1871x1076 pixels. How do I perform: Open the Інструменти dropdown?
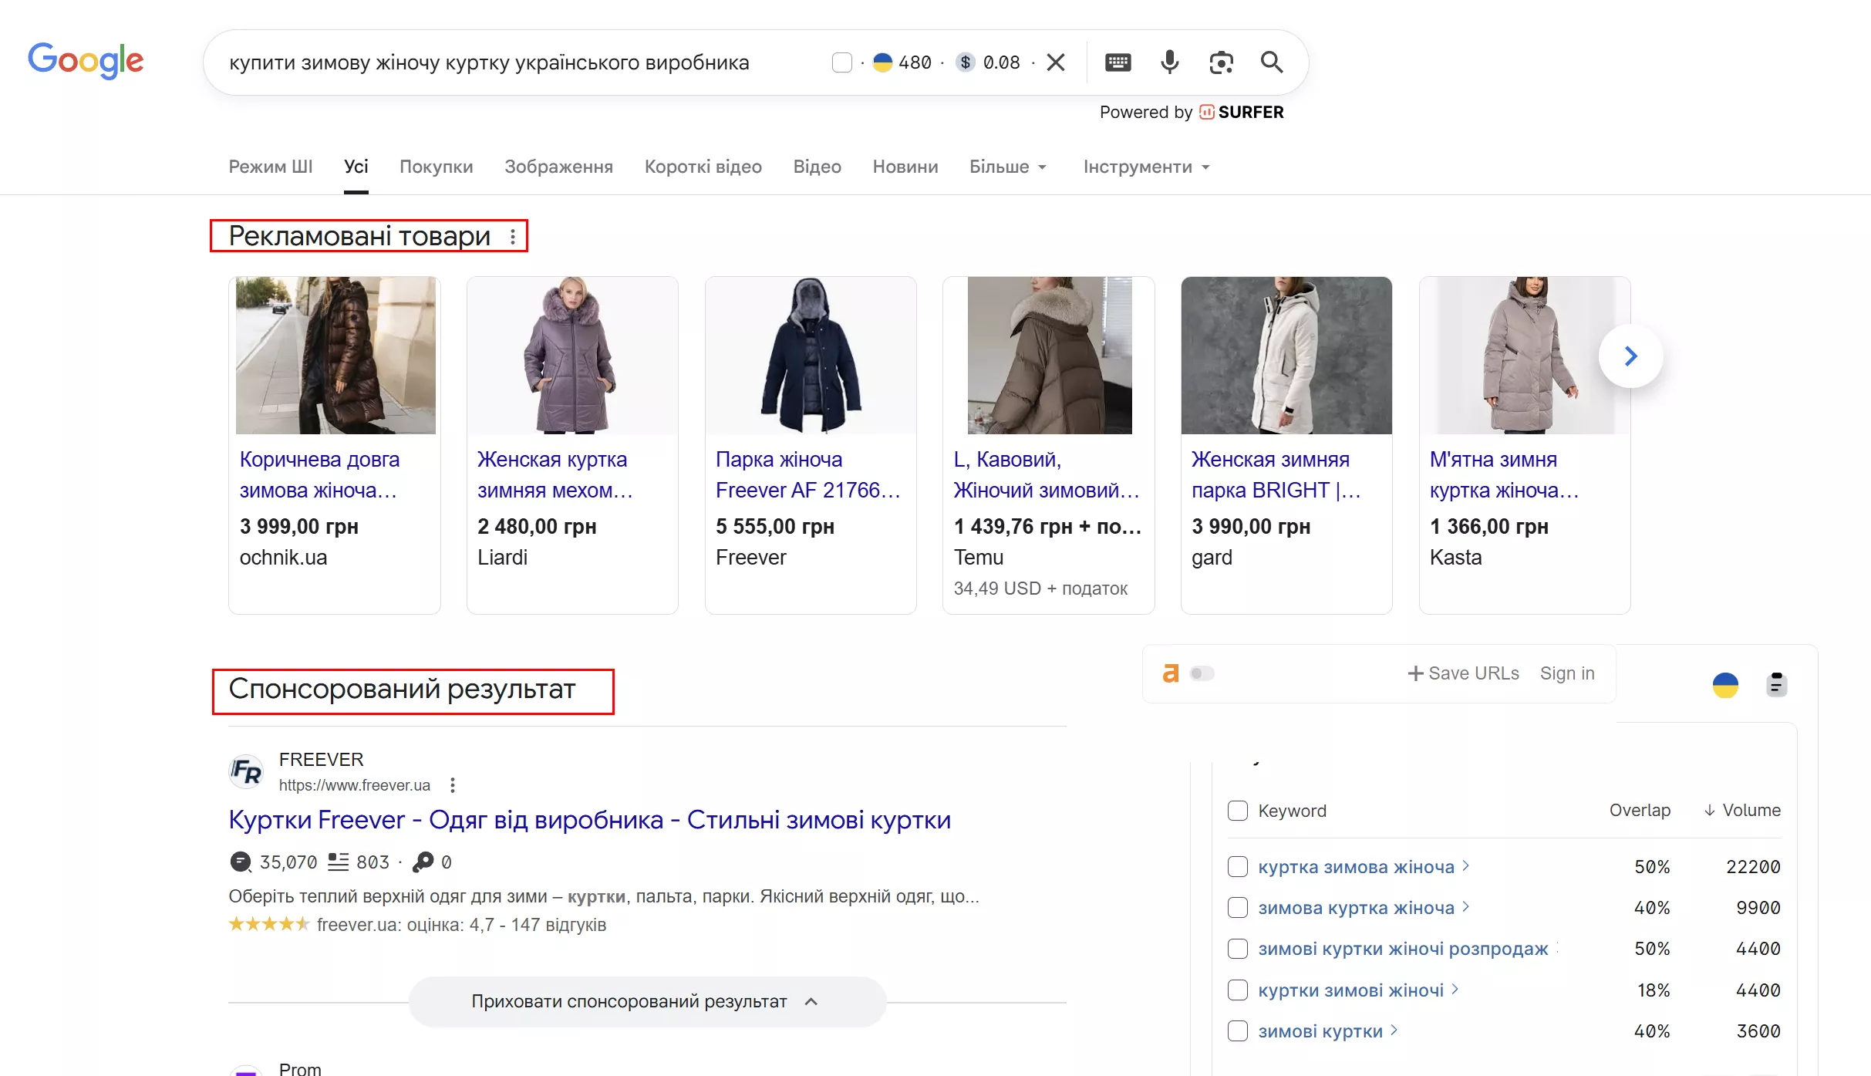[x=1146, y=167]
